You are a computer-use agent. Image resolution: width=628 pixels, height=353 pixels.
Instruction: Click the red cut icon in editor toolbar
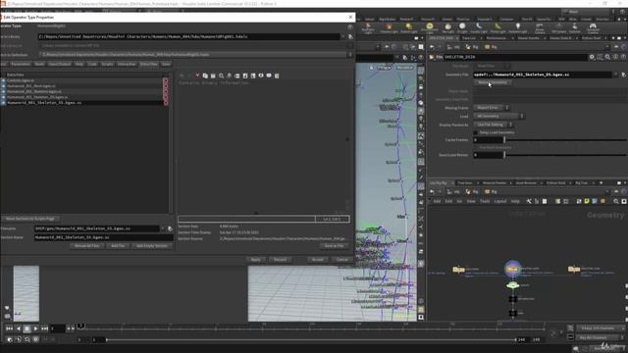coord(197,76)
